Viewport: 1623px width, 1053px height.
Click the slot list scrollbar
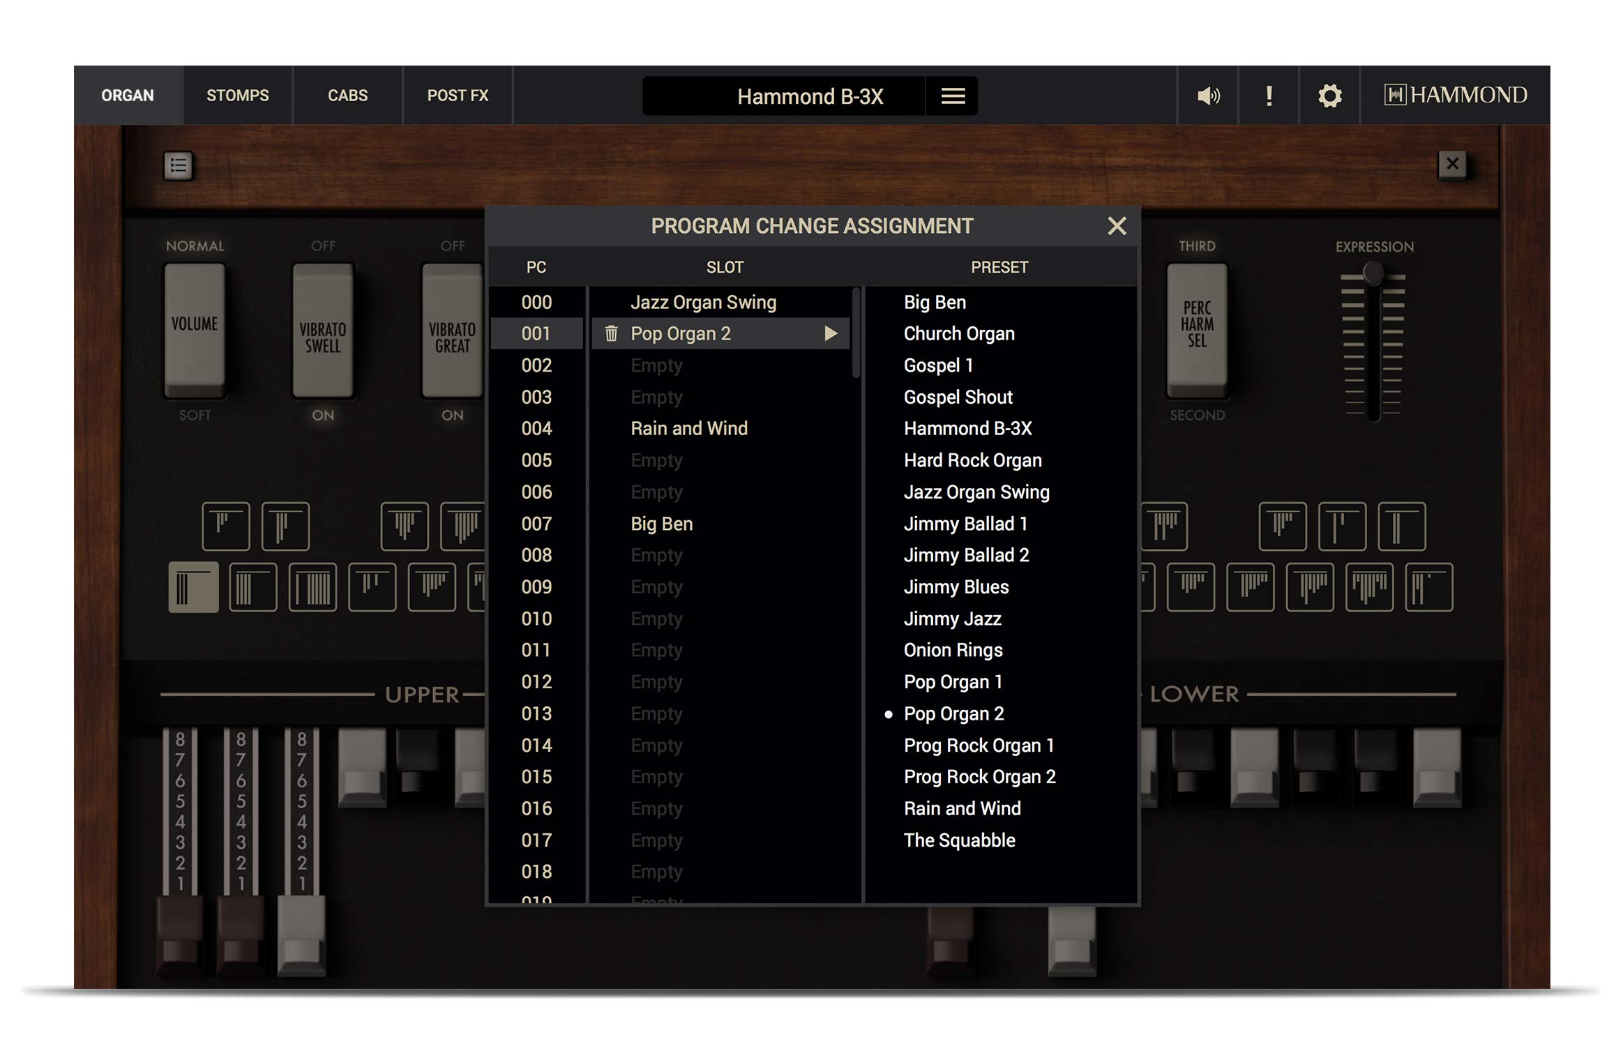[856, 333]
